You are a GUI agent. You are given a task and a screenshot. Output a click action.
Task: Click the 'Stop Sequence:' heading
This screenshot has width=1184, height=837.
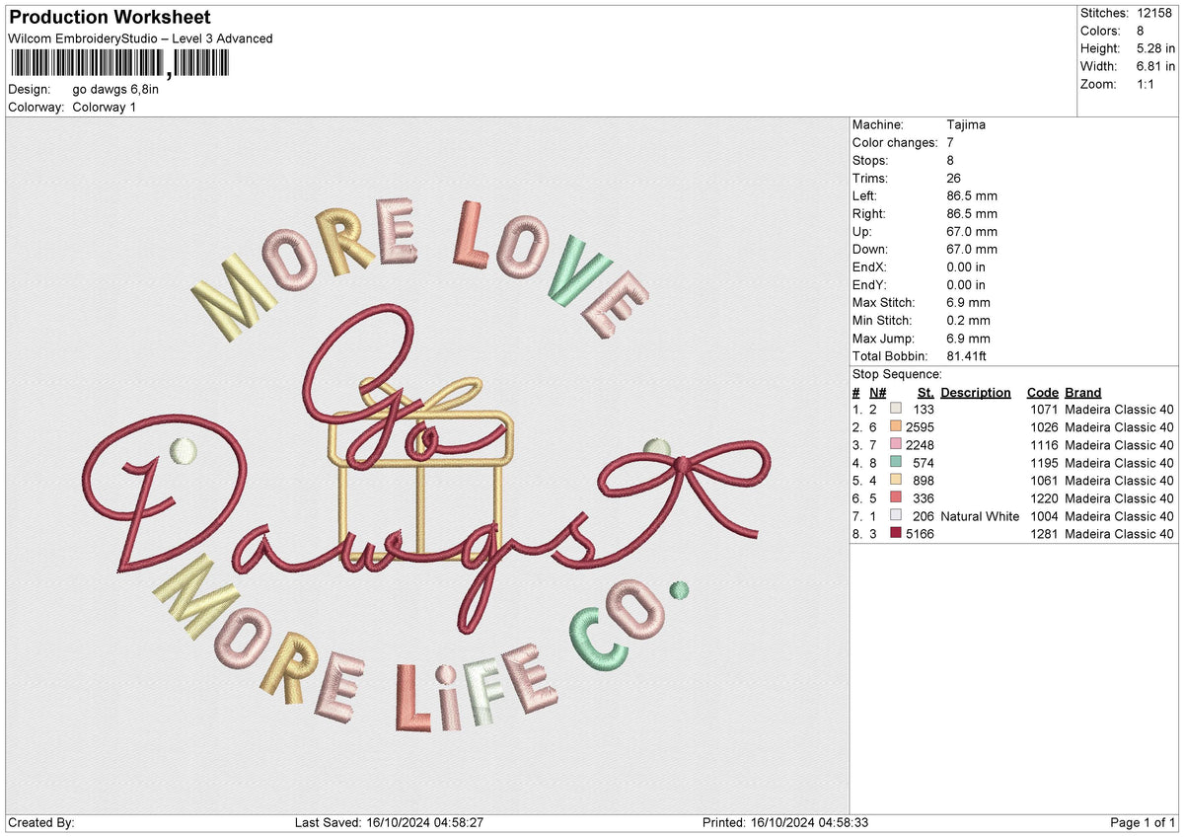pyautogui.click(x=897, y=374)
